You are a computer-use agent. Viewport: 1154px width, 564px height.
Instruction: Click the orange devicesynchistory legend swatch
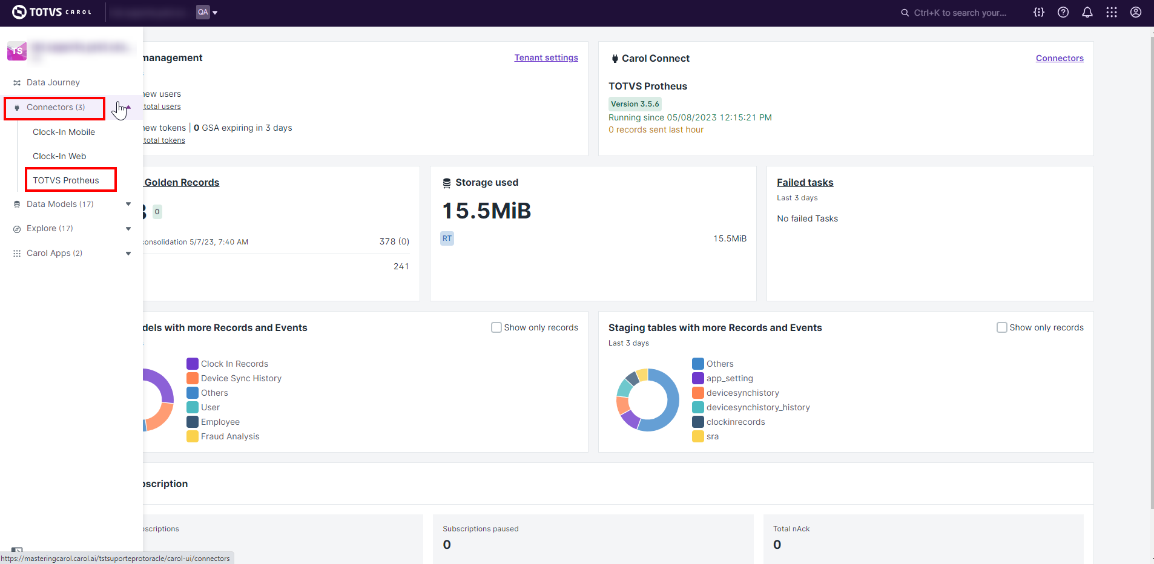click(698, 393)
